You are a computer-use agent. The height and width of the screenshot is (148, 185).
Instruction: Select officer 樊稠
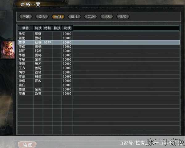22,64
